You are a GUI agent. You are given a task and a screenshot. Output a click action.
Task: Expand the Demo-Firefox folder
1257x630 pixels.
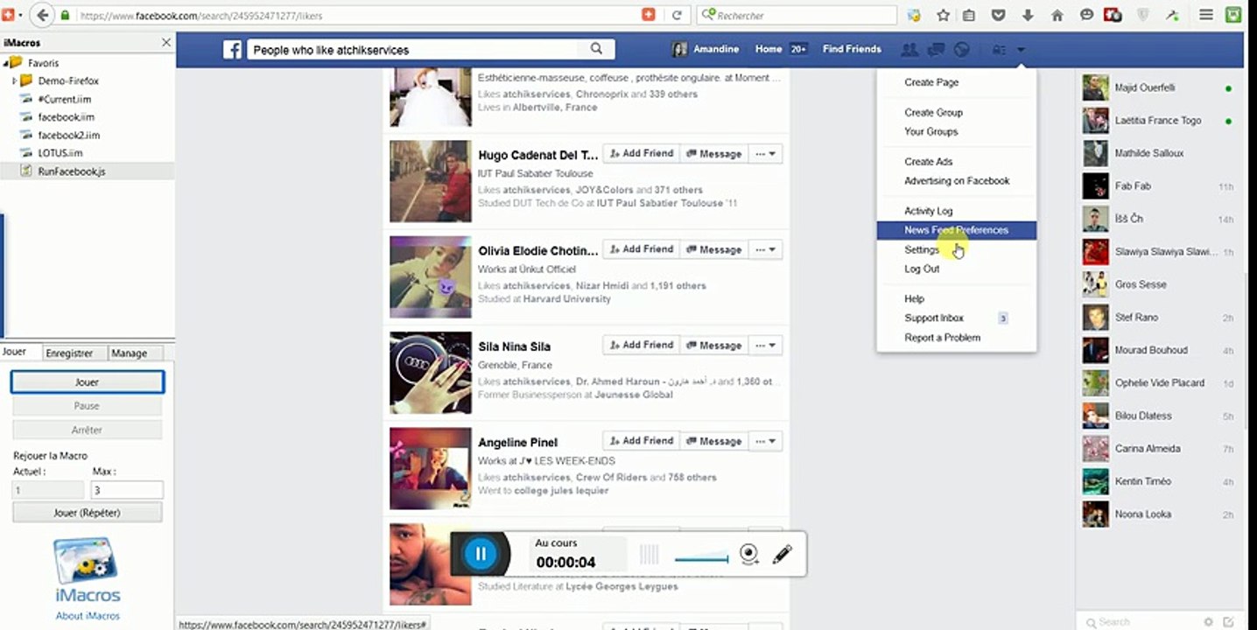coord(15,80)
